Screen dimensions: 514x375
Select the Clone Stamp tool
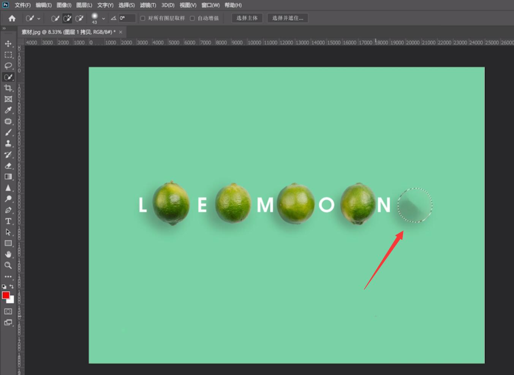pyautogui.click(x=8, y=143)
